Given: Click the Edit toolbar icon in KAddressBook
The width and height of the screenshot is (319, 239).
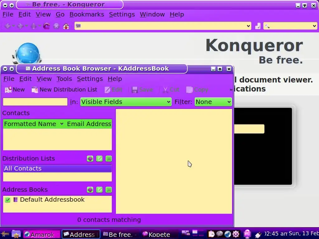Looking at the screenshot, I should point(107,90).
